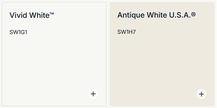Add Antique White SW1H7 using its plus button

coord(201,94)
